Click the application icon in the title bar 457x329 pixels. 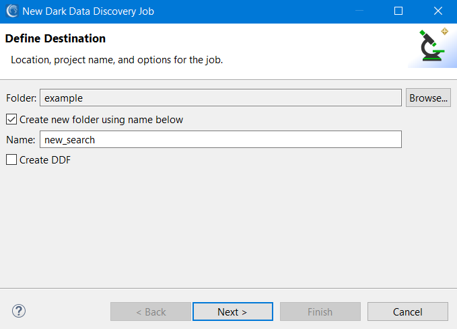coord(12,11)
